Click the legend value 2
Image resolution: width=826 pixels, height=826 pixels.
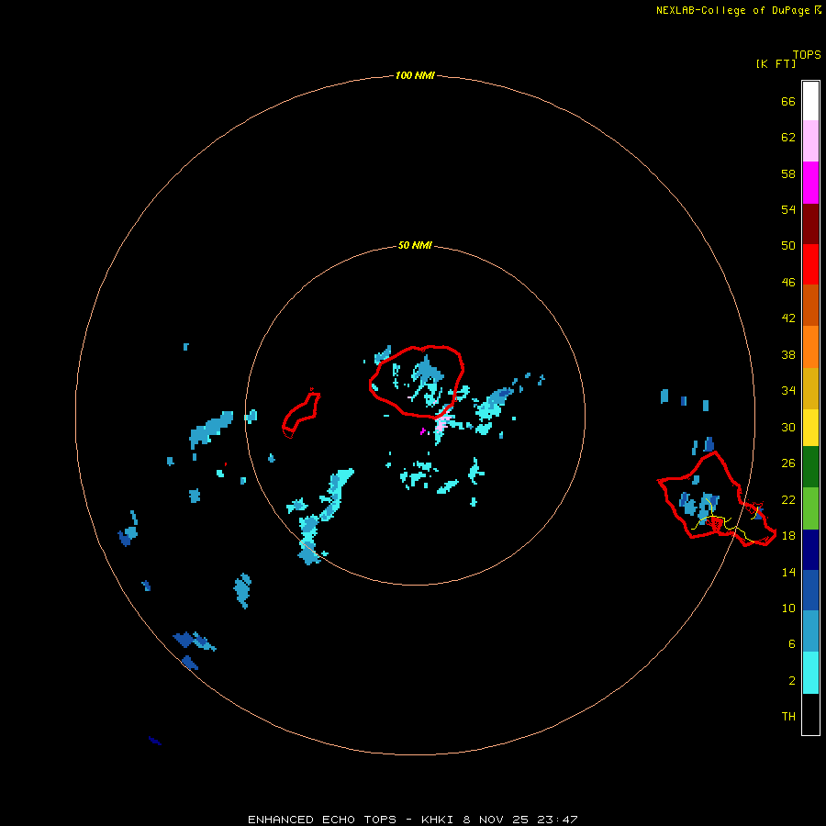(x=791, y=681)
